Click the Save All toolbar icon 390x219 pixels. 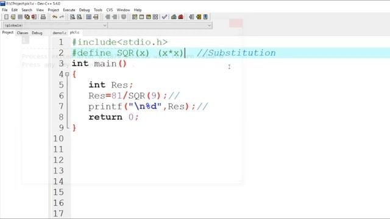pyautogui.click(x=27, y=17)
